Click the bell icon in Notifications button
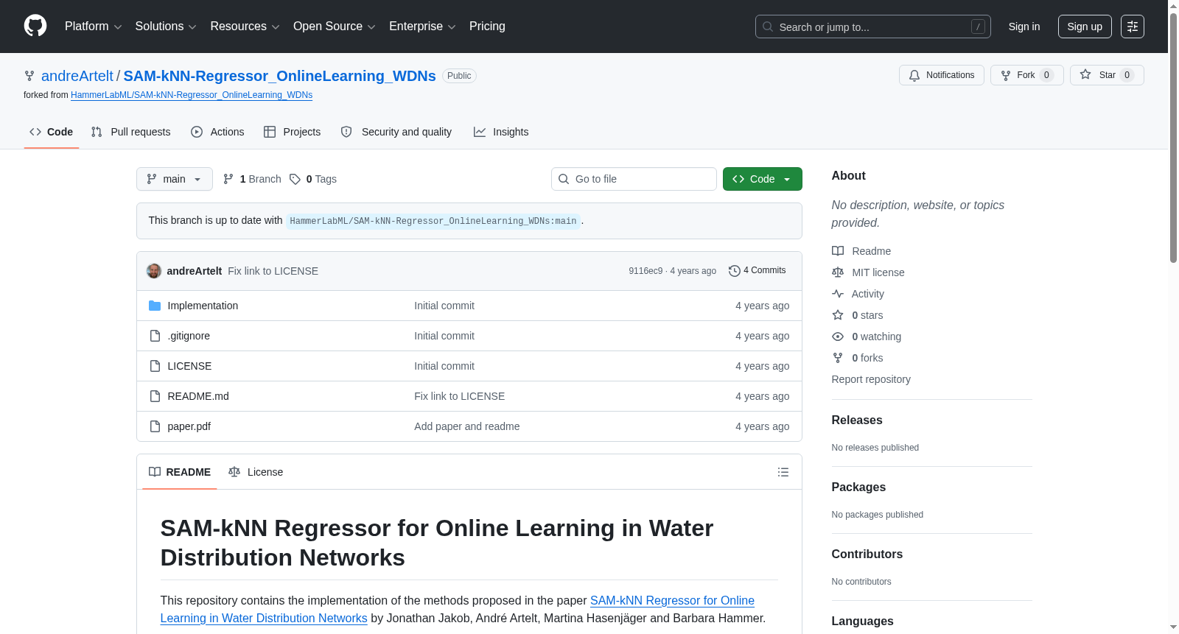This screenshot has height=634, width=1179. [914, 75]
